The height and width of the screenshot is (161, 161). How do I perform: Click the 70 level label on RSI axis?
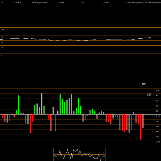pos(2,37)
